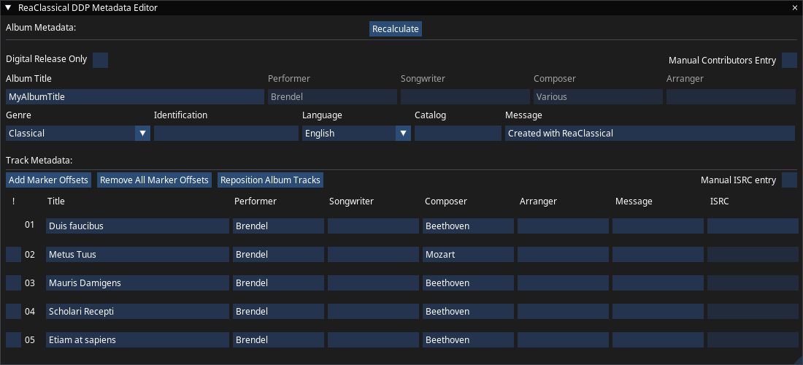
Task: Edit track 01 Composer field Beethoven
Action: point(468,226)
